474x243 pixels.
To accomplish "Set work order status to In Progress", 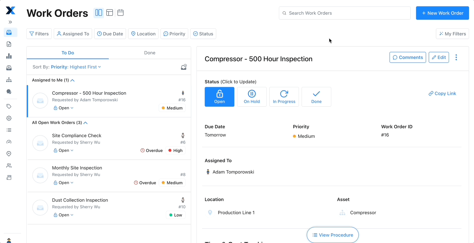I will pyautogui.click(x=284, y=96).
